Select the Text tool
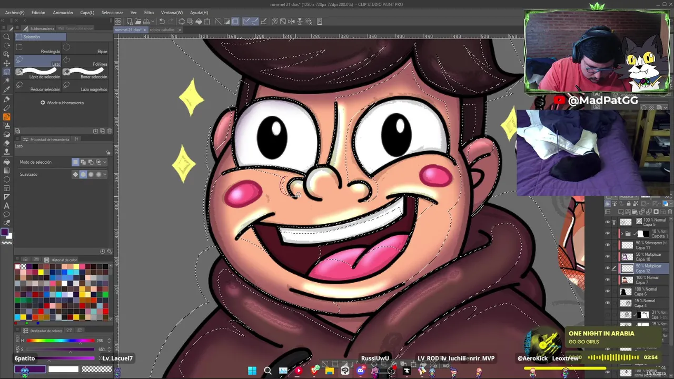 point(6,206)
